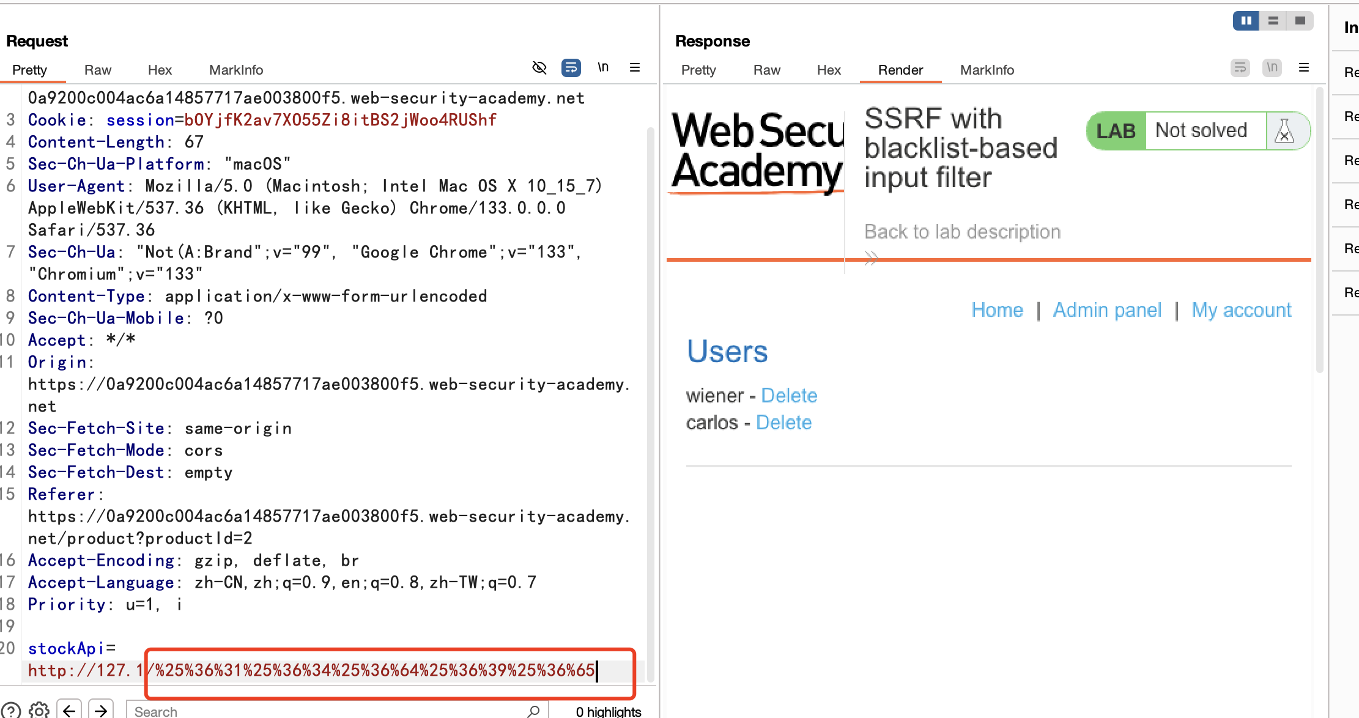Go to previous search match arrow
The height and width of the screenshot is (718, 1359).
pos(69,710)
